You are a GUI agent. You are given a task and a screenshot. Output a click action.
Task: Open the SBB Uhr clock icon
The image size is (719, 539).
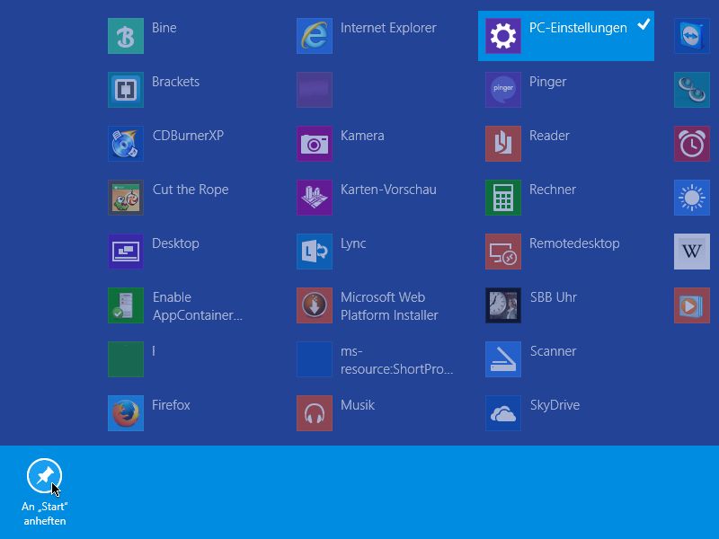pyautogui.click(x=503, y=305)
